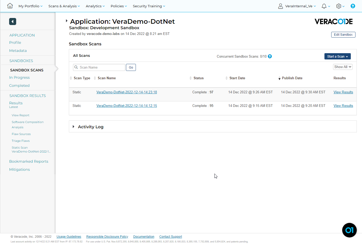362x244 pixels.
Task: Show In Progress sandbox scans
Action: tap(20, 77)
